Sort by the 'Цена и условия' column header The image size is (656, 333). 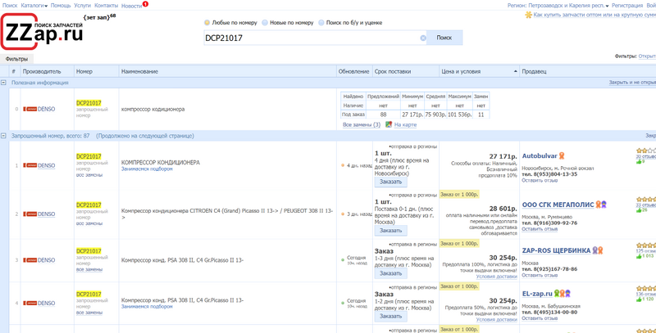point(459,71)
